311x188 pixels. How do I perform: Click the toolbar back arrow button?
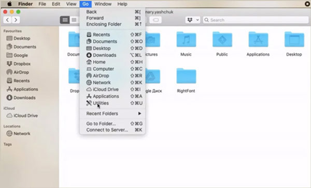click(8, 20)
